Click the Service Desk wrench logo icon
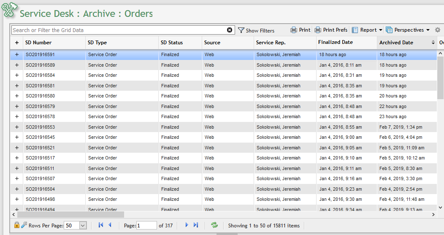Image resolution: width=444 pixels, height=235 pixels. click(x=9, y=10)
